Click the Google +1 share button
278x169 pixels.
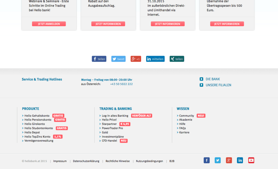pyautogui.click(x=136, y=59)
